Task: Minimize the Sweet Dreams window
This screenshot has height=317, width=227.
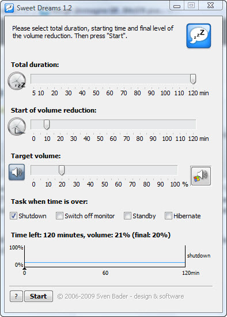Action: [177, 6]
